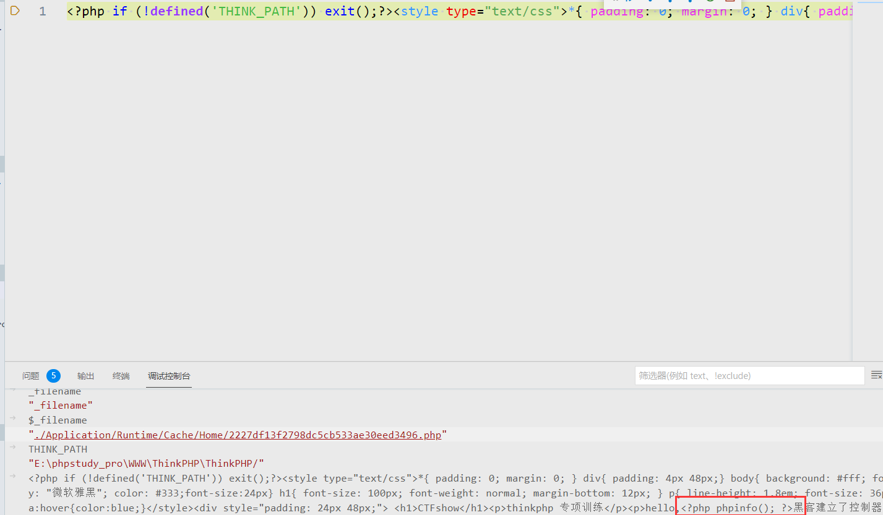Click the problems count badge showing 5
883x515 pixels.
click(x=53, y=375)
